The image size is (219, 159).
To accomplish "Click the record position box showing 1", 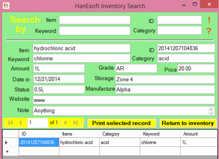I will [38, 122].
